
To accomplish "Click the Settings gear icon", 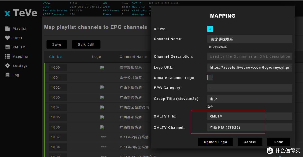I will pyautogui.click(x=7, y=66).
